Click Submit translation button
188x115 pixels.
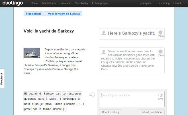pyautogui.click(x=151, y=112)
